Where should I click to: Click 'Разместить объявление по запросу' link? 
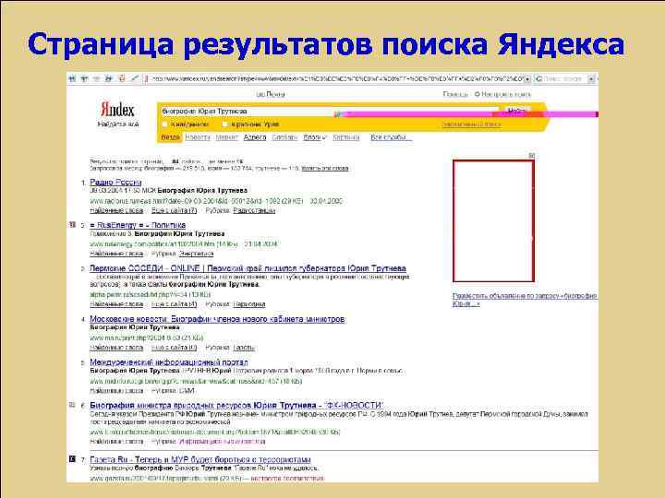[525, 300]
